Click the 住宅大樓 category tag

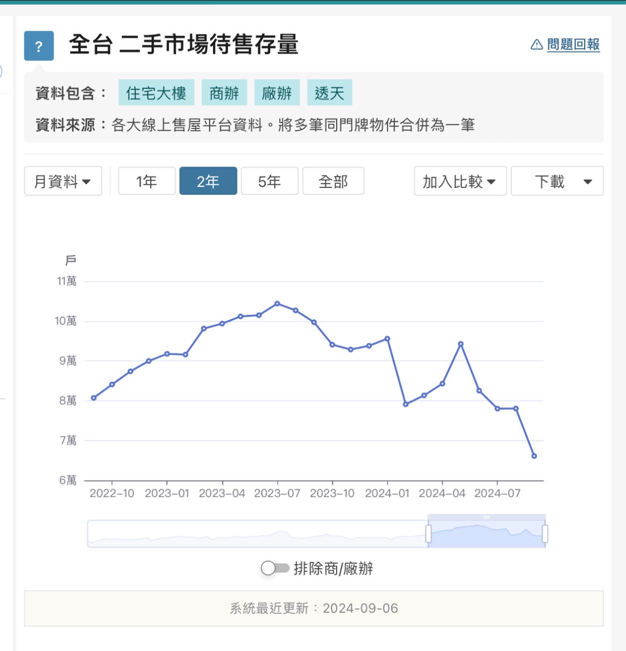(x=156, y=93)
